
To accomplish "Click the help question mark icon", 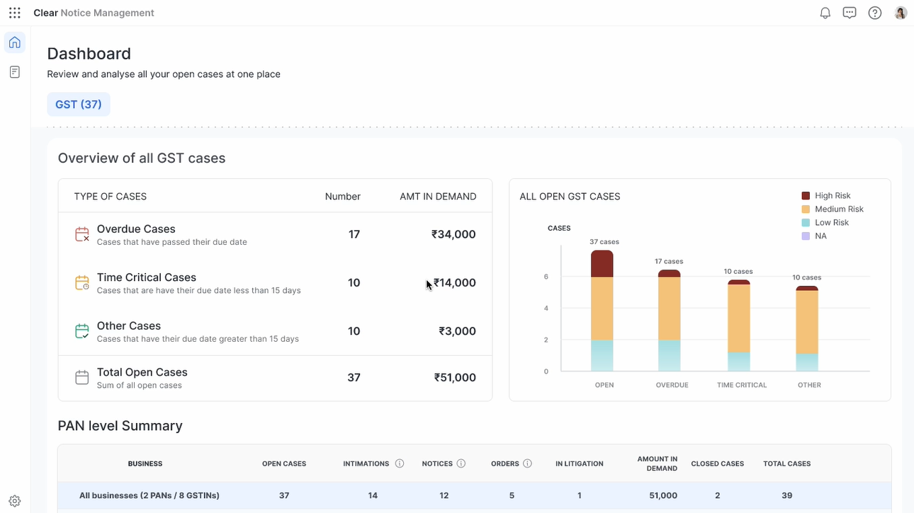I will coord(875,13).
